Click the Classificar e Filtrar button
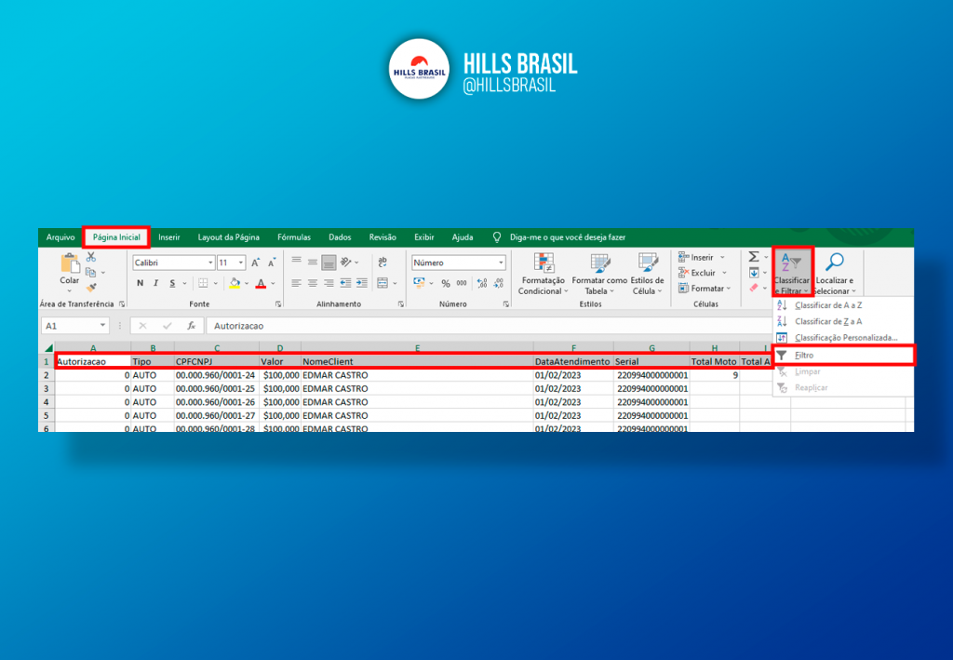953x660 pixels. pos(792,271)
